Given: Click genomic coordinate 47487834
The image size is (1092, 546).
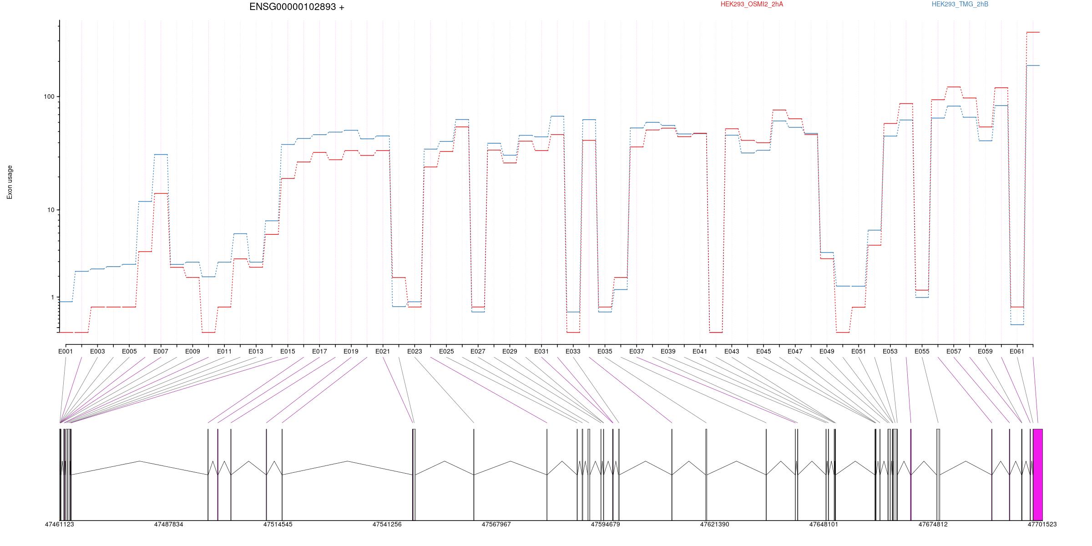Looking at the screenshot, I should pos(168,524).
